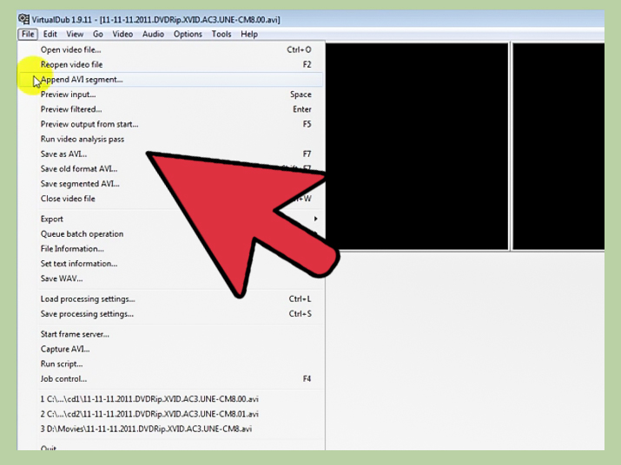Image resolution: width=621 pixels, height=465 pixels.
Task: Open the Audio menu
Action: tap(153, 34)
